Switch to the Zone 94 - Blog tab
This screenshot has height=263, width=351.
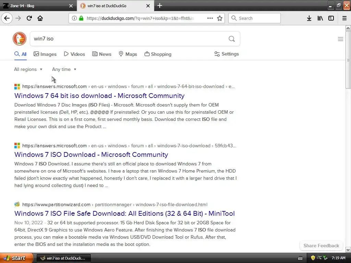[38, 6]
